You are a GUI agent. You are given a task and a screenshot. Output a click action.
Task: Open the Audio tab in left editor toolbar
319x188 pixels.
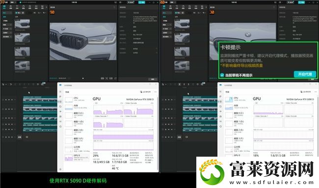pos(11,7)
